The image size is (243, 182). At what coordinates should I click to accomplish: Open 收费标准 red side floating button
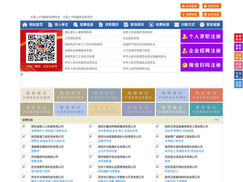click(238, 38)
